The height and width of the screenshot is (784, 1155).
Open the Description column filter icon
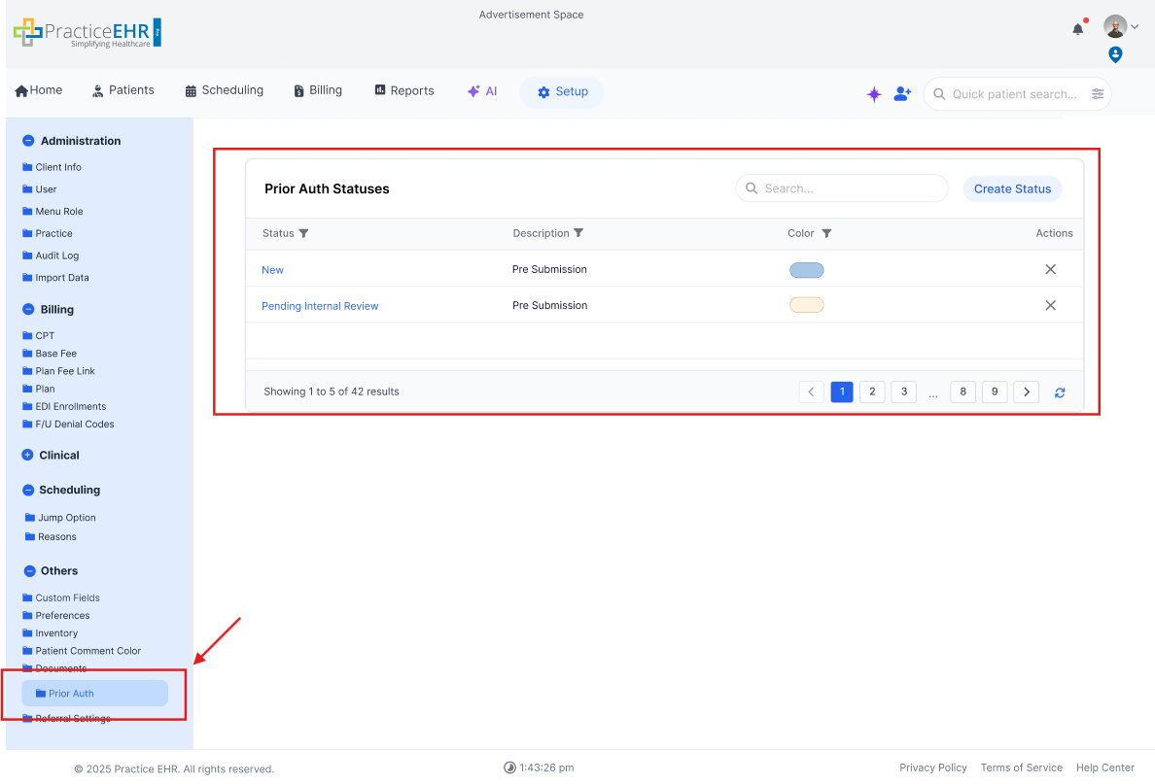pos(578,233)
